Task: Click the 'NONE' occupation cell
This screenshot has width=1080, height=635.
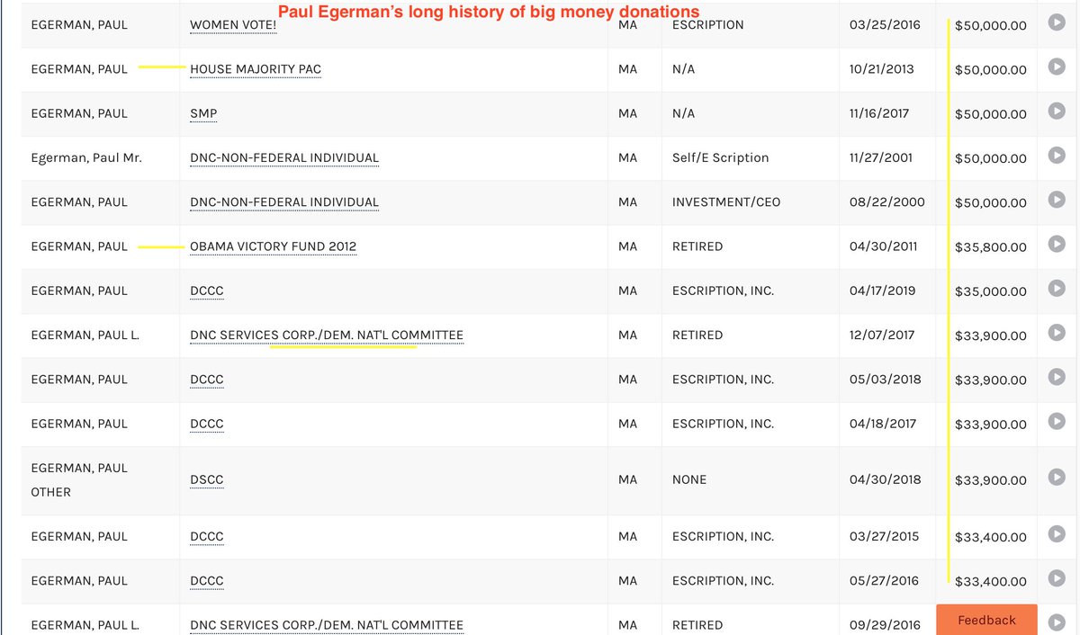Action: (689, 479)
